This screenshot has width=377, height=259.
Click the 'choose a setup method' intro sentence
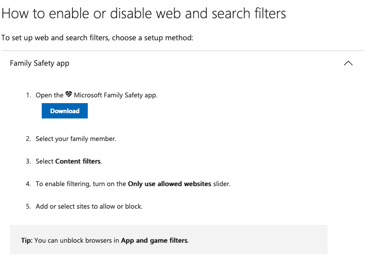tap(97, 37)
